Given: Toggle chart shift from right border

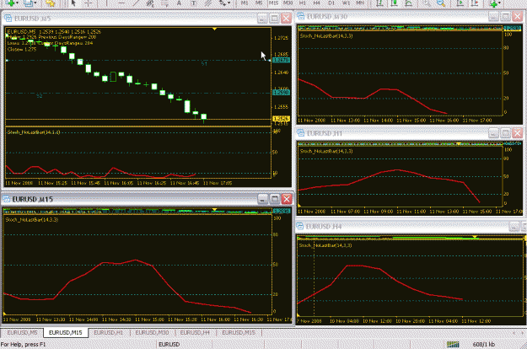Looking at the screenshot, I should (475, 3).
